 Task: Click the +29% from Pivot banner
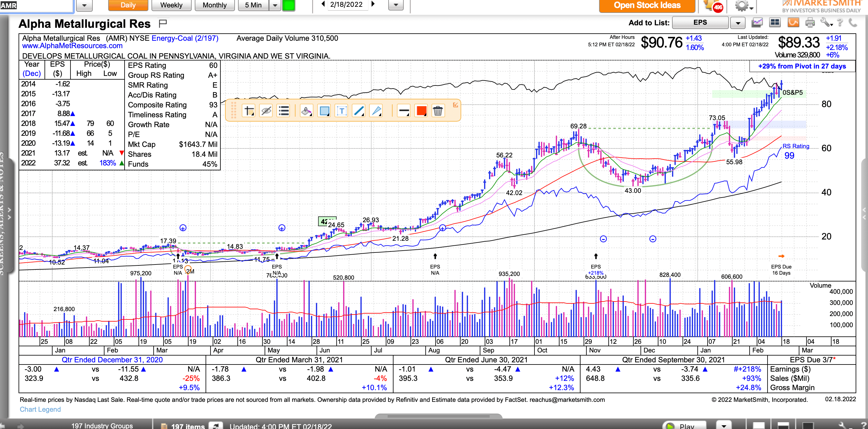tap(802, 66)
